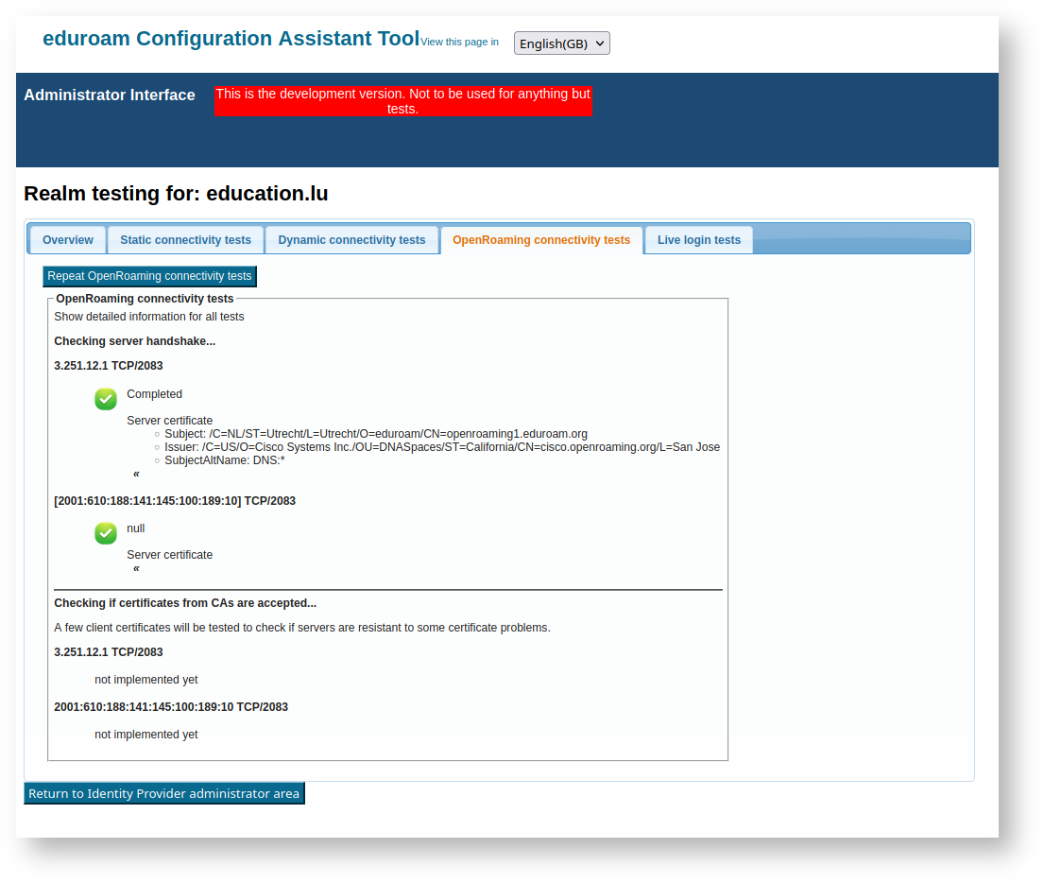Switch to the Overview tab
The height and width of the screenshot is (883, 1044).
(68, 240)
